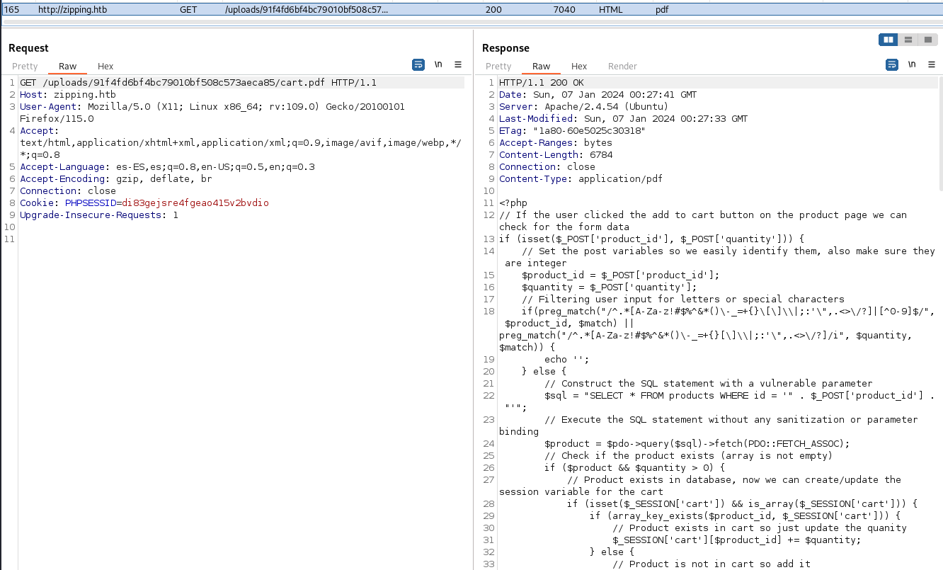The image size is (943, 570).
Task: Click the PHPSESSID cookie value
Action: [x=195, y=203]
